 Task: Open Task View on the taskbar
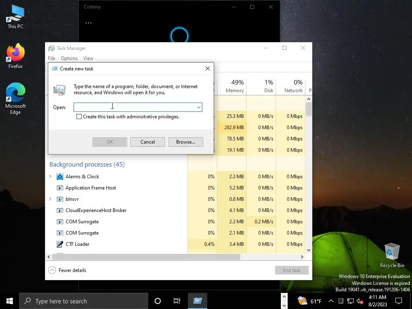177,301
